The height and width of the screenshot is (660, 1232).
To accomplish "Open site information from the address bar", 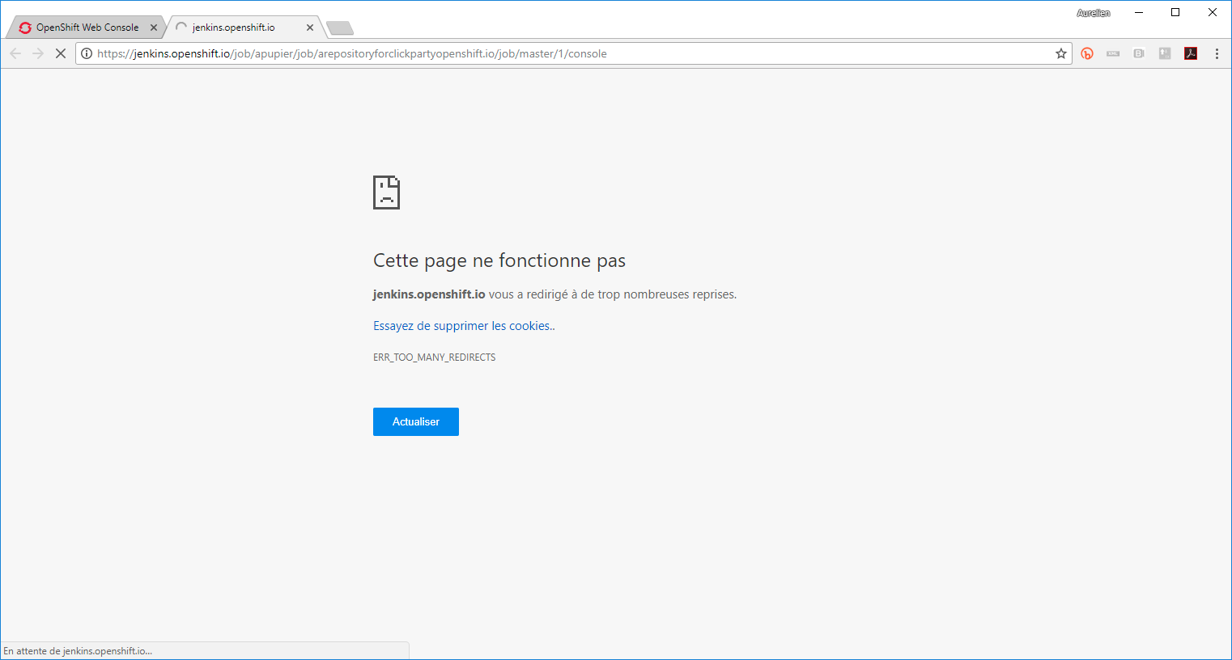I will (x=86, y=53).
